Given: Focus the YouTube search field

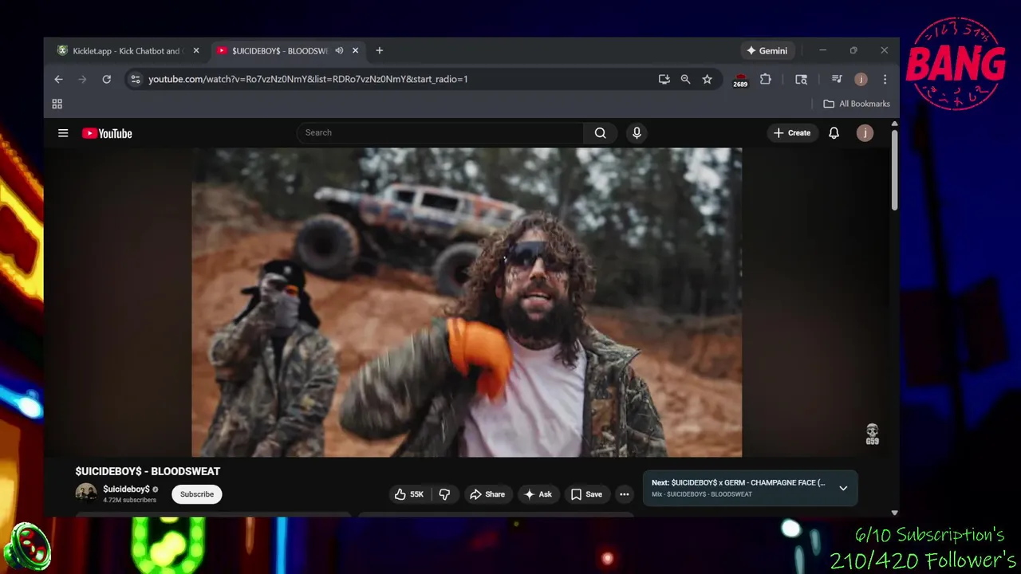Looking at the screenshot, I should [440, 133].
